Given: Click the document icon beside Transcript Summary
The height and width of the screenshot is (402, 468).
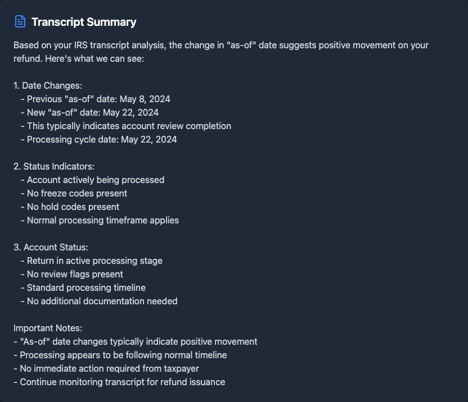Looking at the screenshot, I should [x=20, y=22].
